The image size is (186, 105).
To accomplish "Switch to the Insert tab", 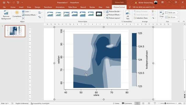I will 21,7.
